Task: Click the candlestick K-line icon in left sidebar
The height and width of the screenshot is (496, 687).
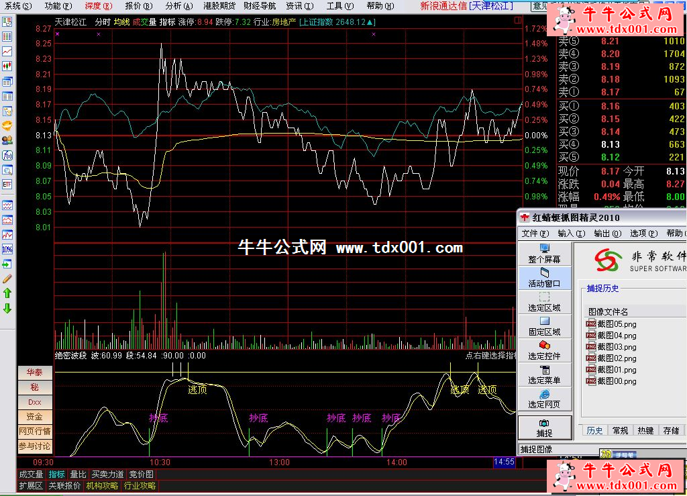Action: click(x=7, y=66)
